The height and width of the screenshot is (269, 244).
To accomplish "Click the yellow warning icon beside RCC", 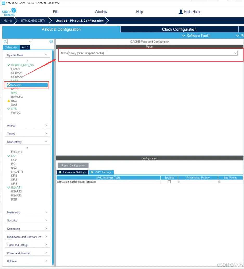I will [9, 101].
